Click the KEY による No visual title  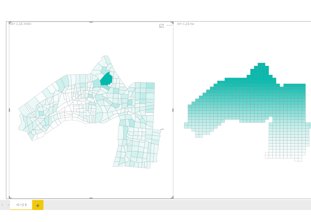[186, 24]
